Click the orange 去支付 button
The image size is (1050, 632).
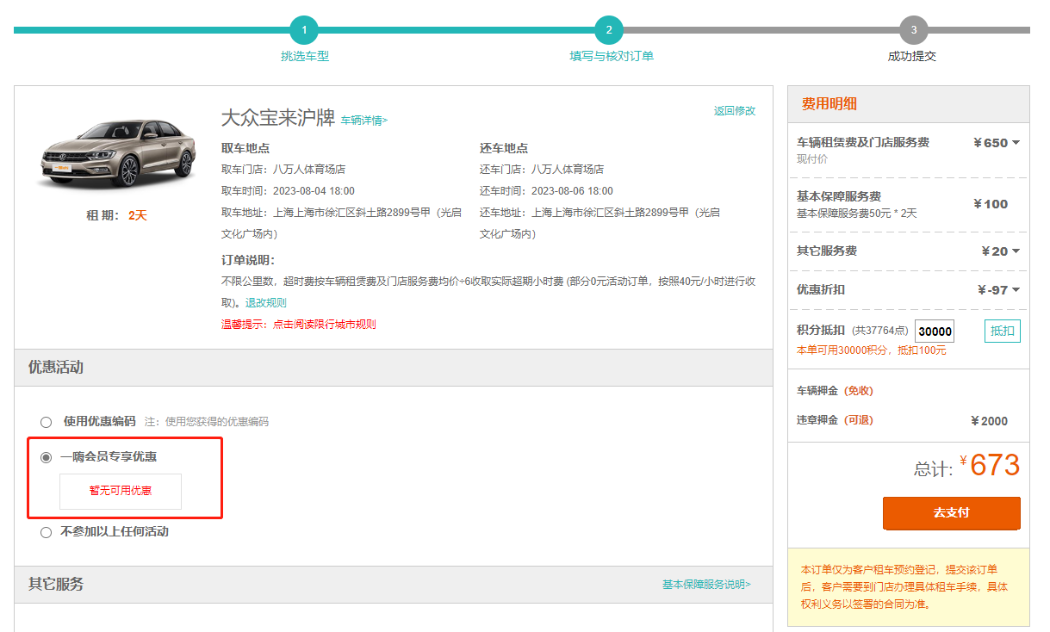tap(952, 513)
